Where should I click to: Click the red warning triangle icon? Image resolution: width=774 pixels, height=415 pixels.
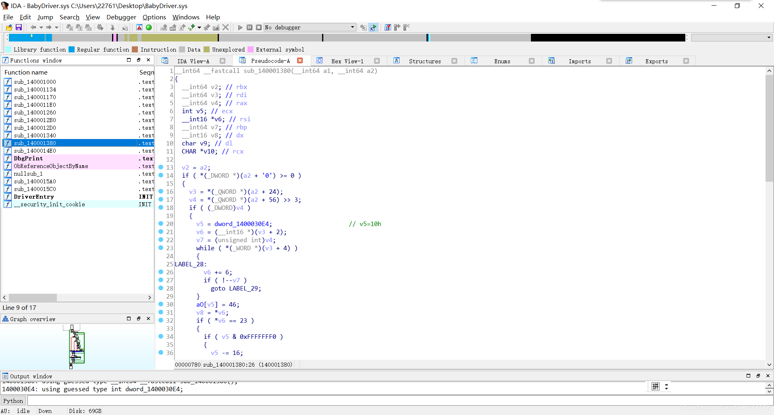(x=139, y=27)
